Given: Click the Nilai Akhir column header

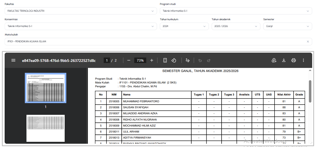Looking at the screenshot, I should (x=284, y=95).
